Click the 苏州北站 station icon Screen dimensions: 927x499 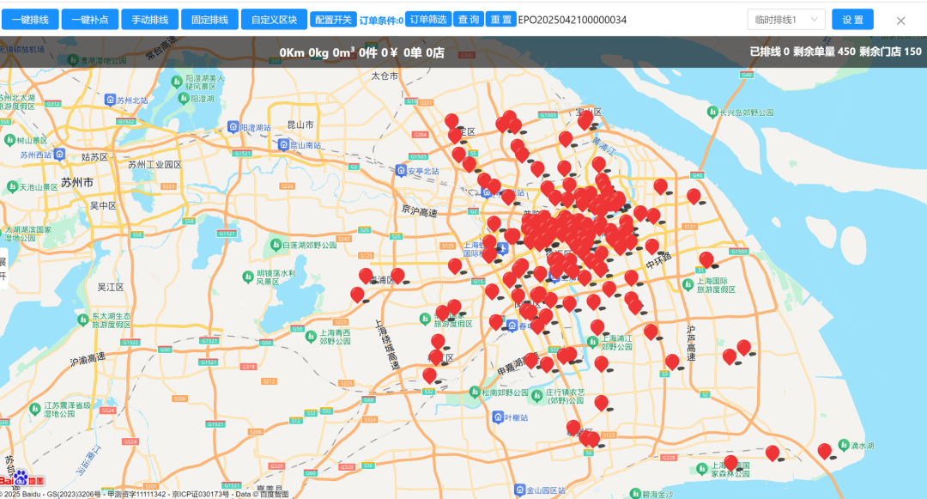pyautogui.click(x=110, y=100)
